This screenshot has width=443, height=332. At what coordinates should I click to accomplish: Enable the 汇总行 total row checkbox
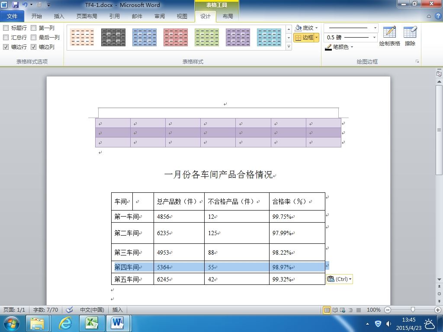coord(6,37)
